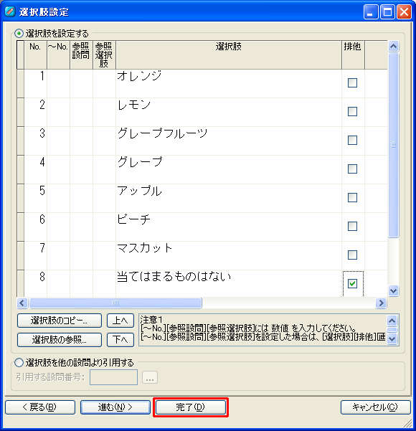Click 参照設問 cell in オレンジ row
416x431 pixels.
81,83
